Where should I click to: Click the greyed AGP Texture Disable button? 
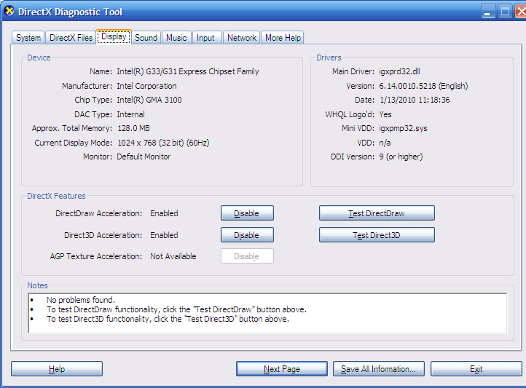[x=247, y=256]
